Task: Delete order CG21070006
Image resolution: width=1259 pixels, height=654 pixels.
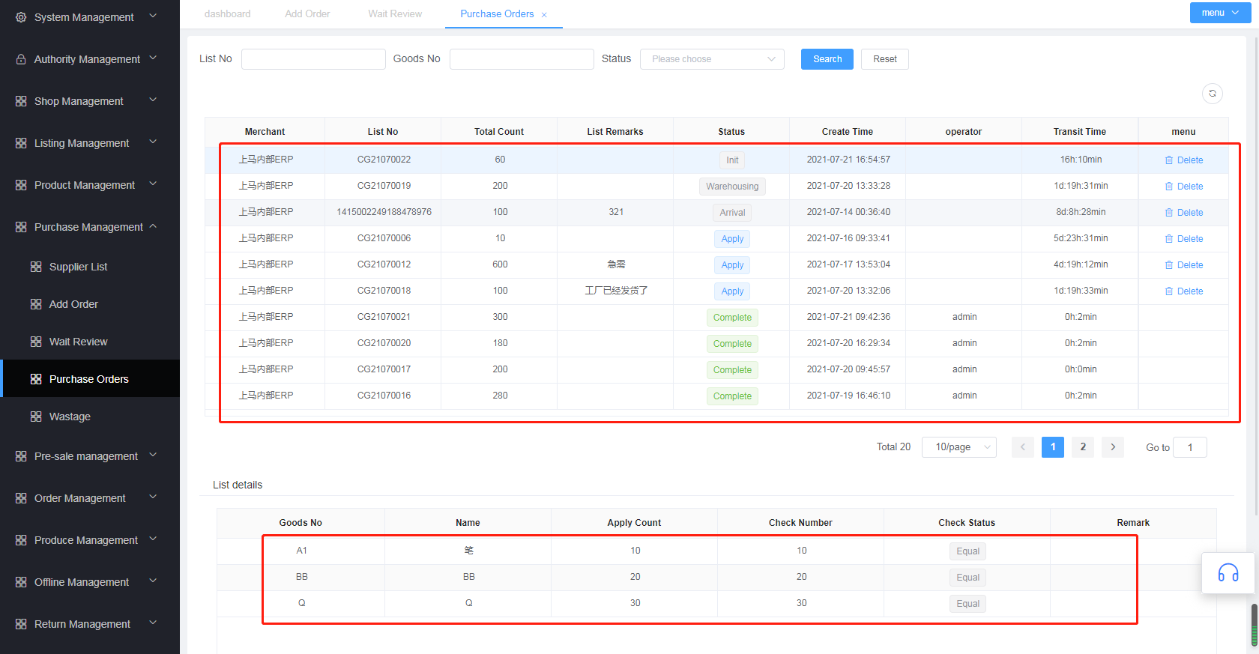Action: click(1184, 239)
